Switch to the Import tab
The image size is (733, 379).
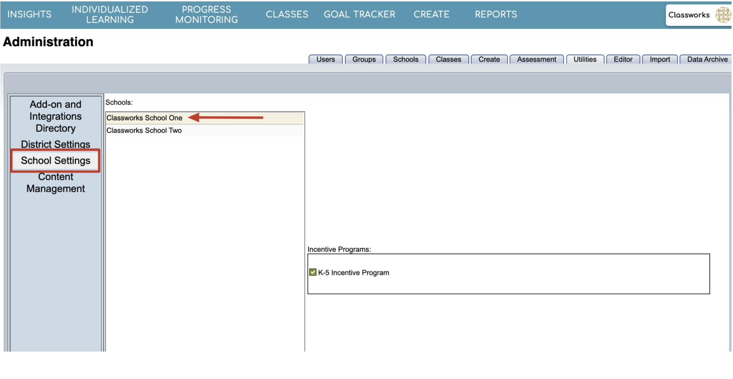[x=660, y=59]
